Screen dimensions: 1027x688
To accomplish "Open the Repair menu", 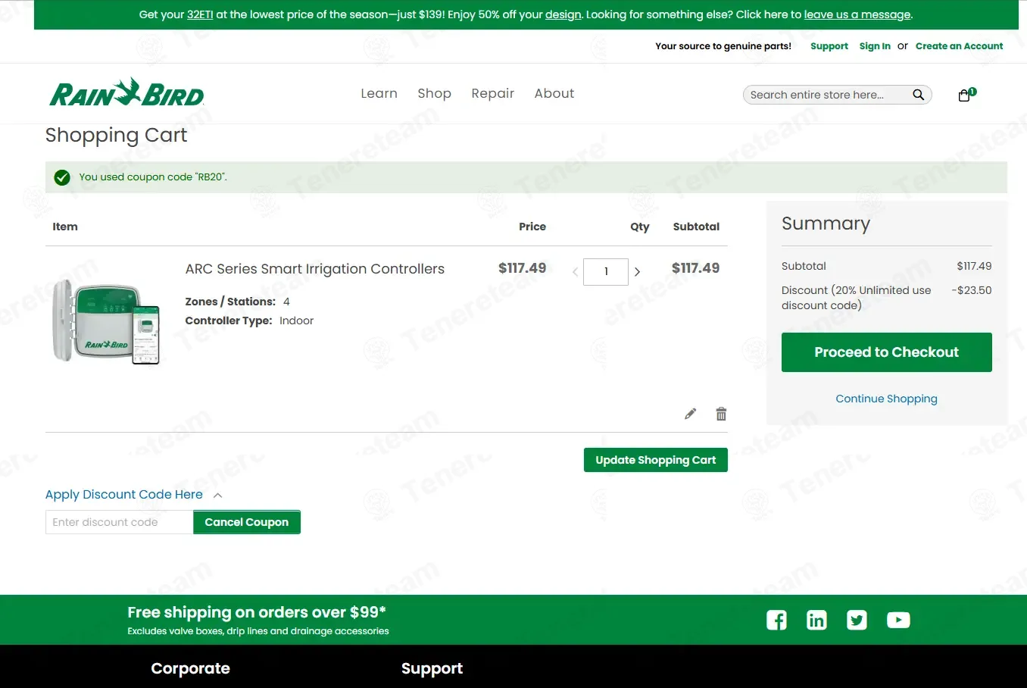I will click(x=492, y=93).
